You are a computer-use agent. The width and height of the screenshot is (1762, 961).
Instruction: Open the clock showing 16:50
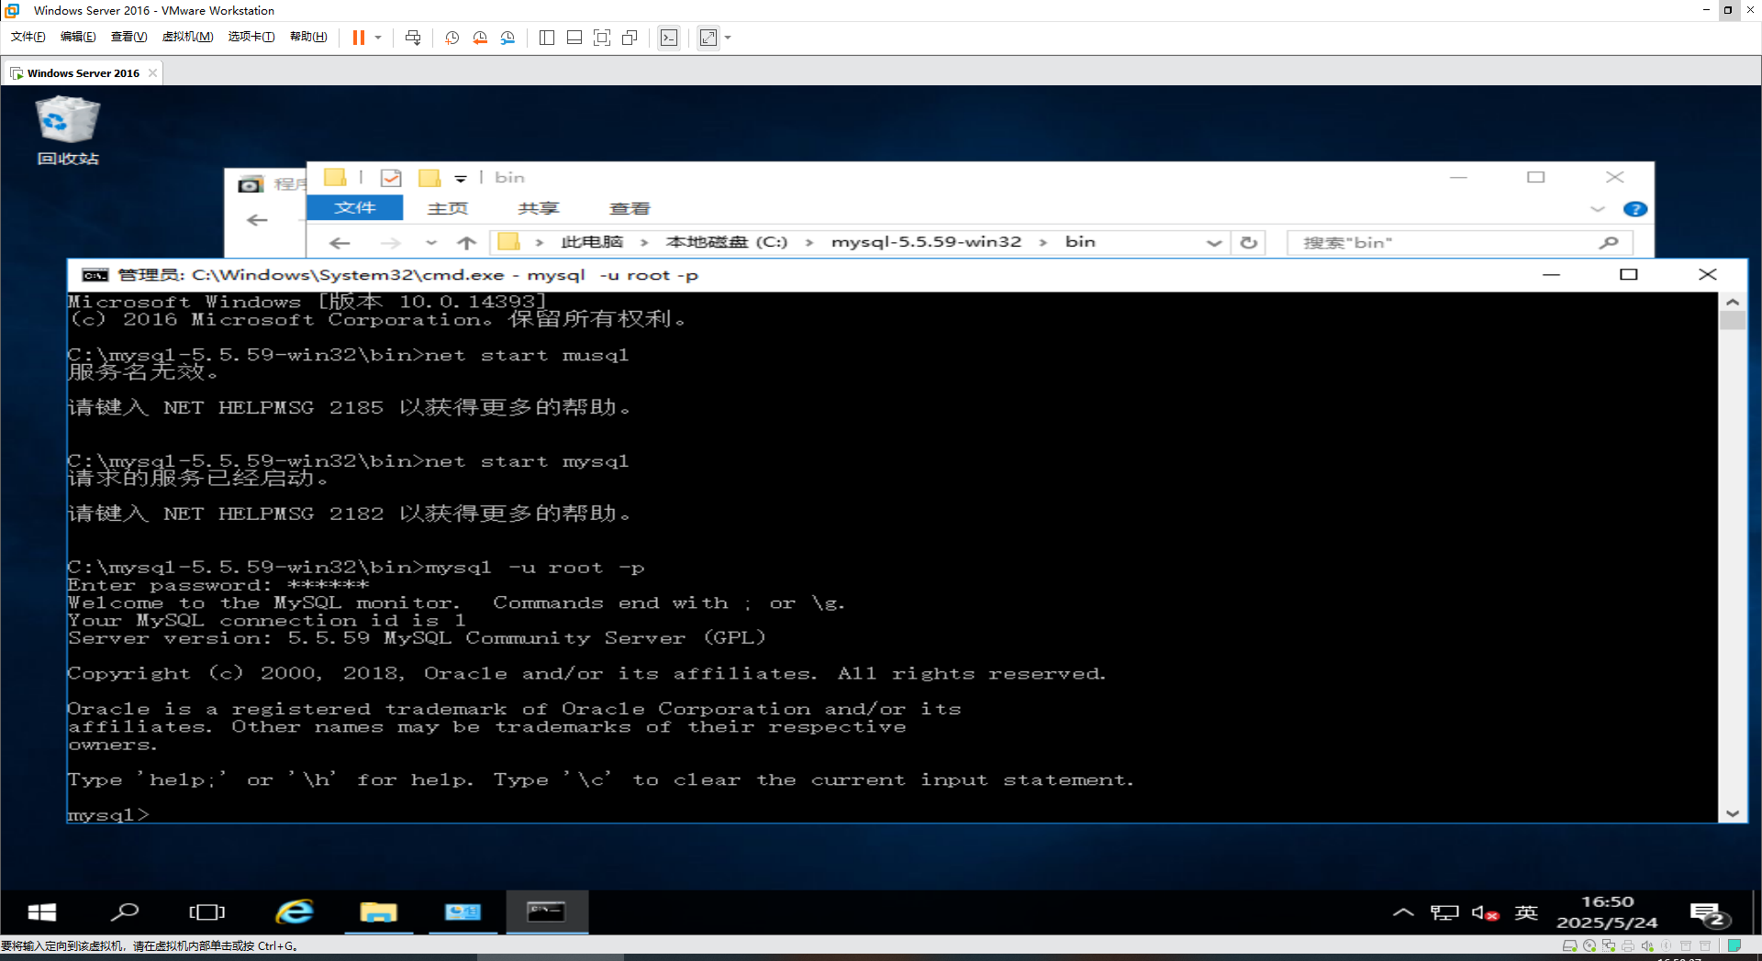[x=1607, y=912]
